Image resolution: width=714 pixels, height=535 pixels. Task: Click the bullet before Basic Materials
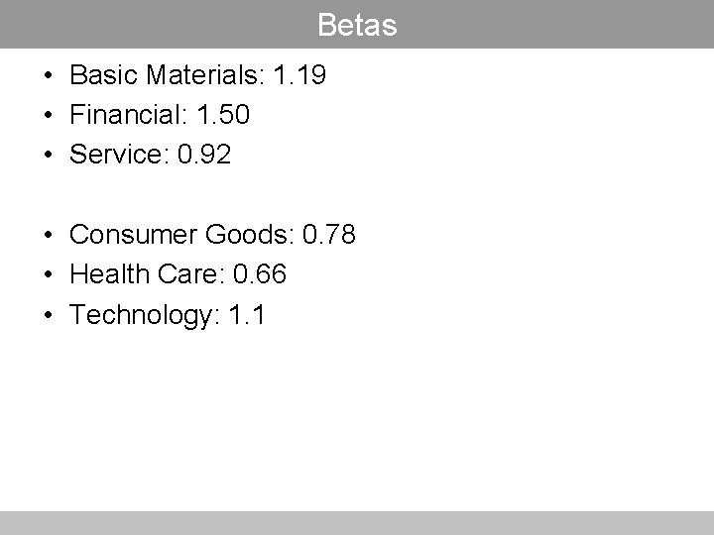click(x=48, y=76)
